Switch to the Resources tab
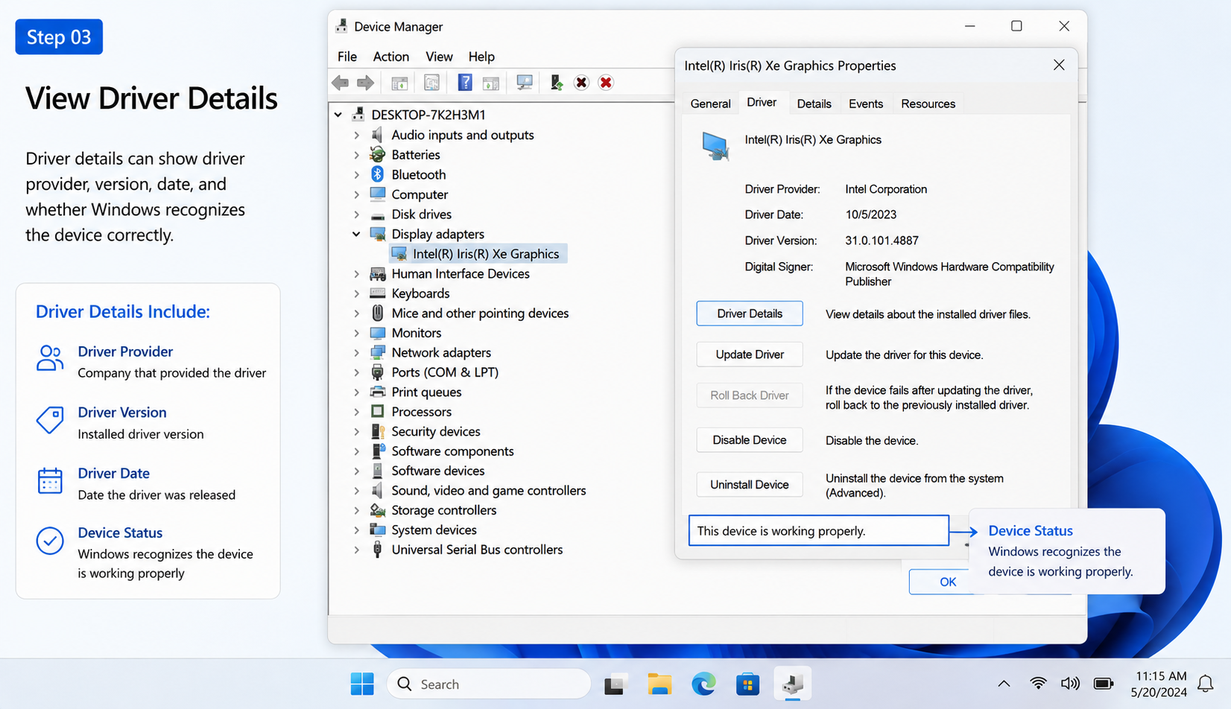Screen dimensions: 1231x709 tap(928, 104)
